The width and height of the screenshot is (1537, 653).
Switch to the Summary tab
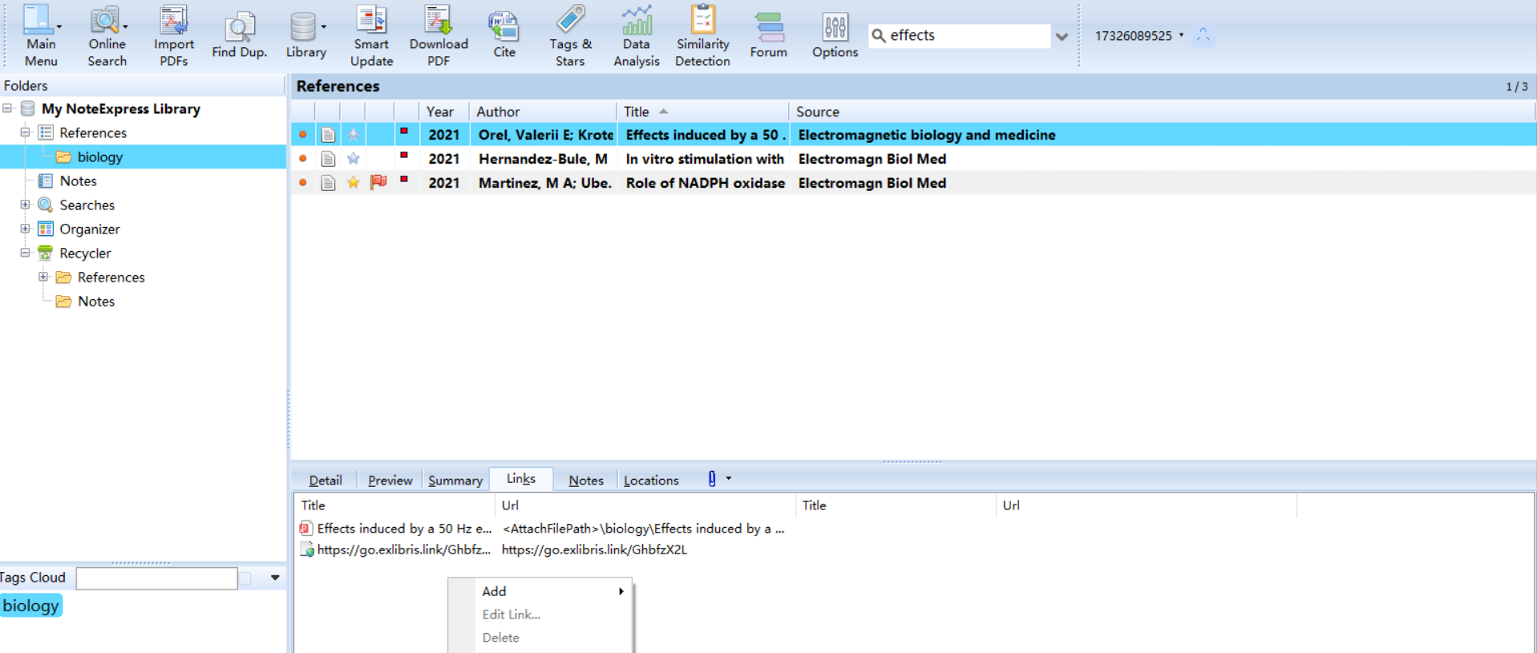pyautogui.click(x=455, y=480)
